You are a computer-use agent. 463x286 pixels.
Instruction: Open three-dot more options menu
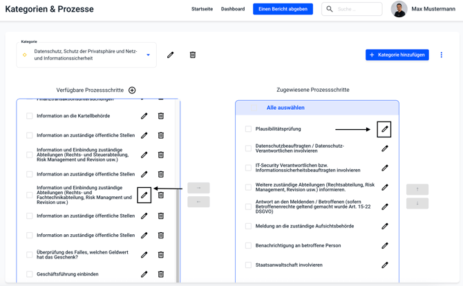coord(442,55)
